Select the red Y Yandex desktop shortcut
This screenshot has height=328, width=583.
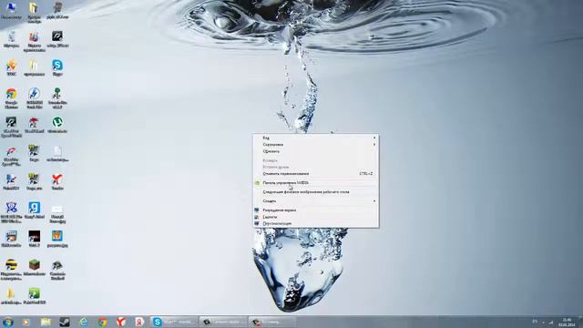57,182
